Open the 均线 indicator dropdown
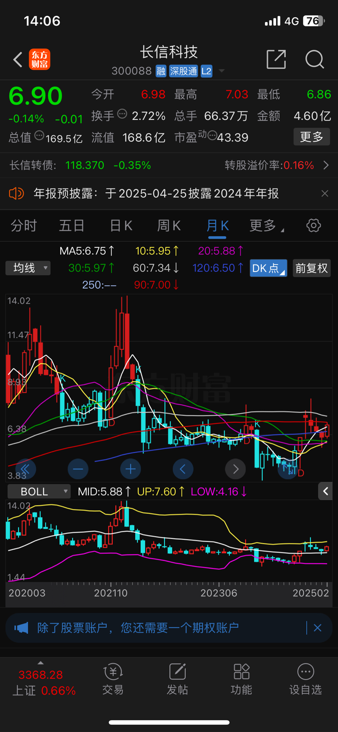Image resolution: width=338 pixels, height=732 pixels. coord(28,268)
